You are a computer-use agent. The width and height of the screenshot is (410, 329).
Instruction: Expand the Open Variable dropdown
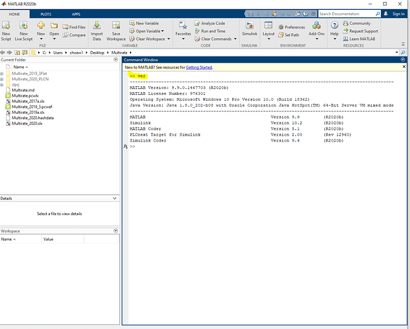pos(163,31)
